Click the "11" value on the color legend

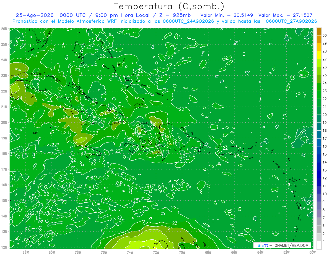pyautogui.click(x=325, y=186)
